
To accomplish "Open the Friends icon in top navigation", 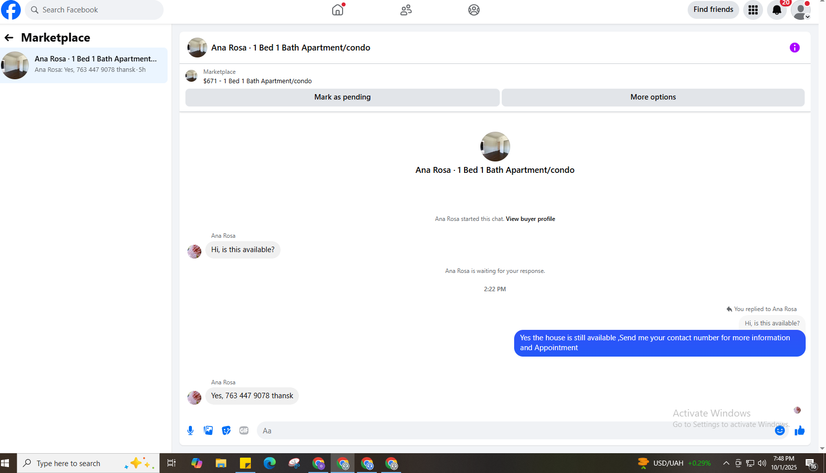I will [x=406, y=10].
